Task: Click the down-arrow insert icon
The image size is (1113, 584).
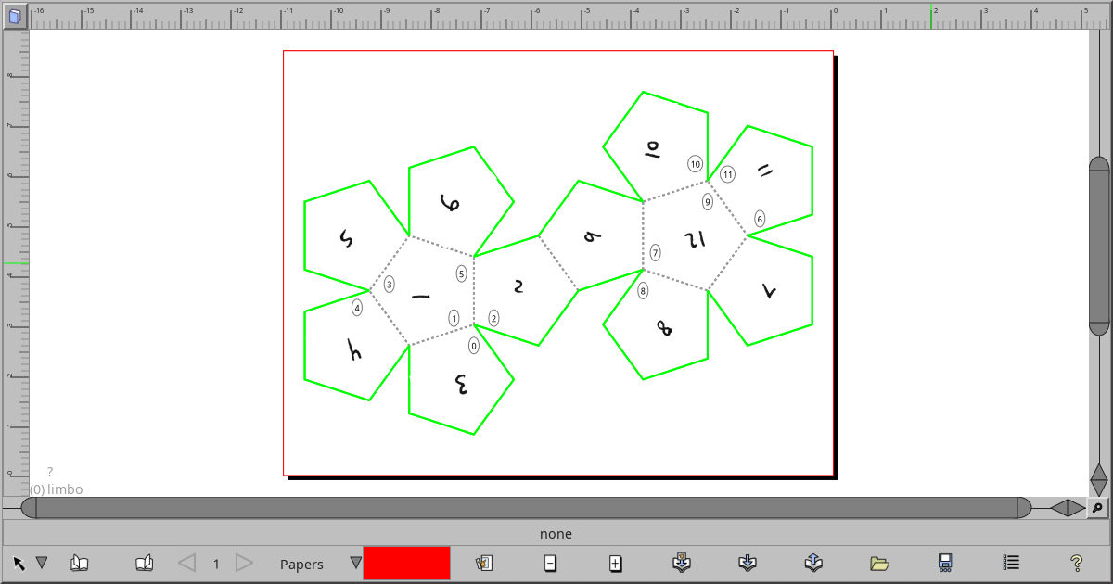Action: point(748,562)
